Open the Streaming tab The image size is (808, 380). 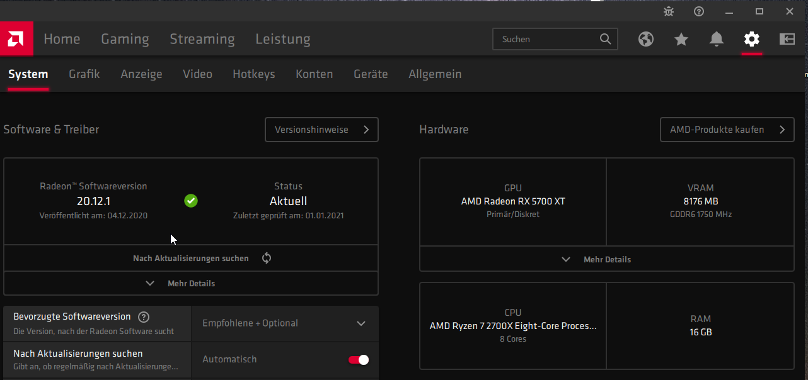tap(202, 39)
